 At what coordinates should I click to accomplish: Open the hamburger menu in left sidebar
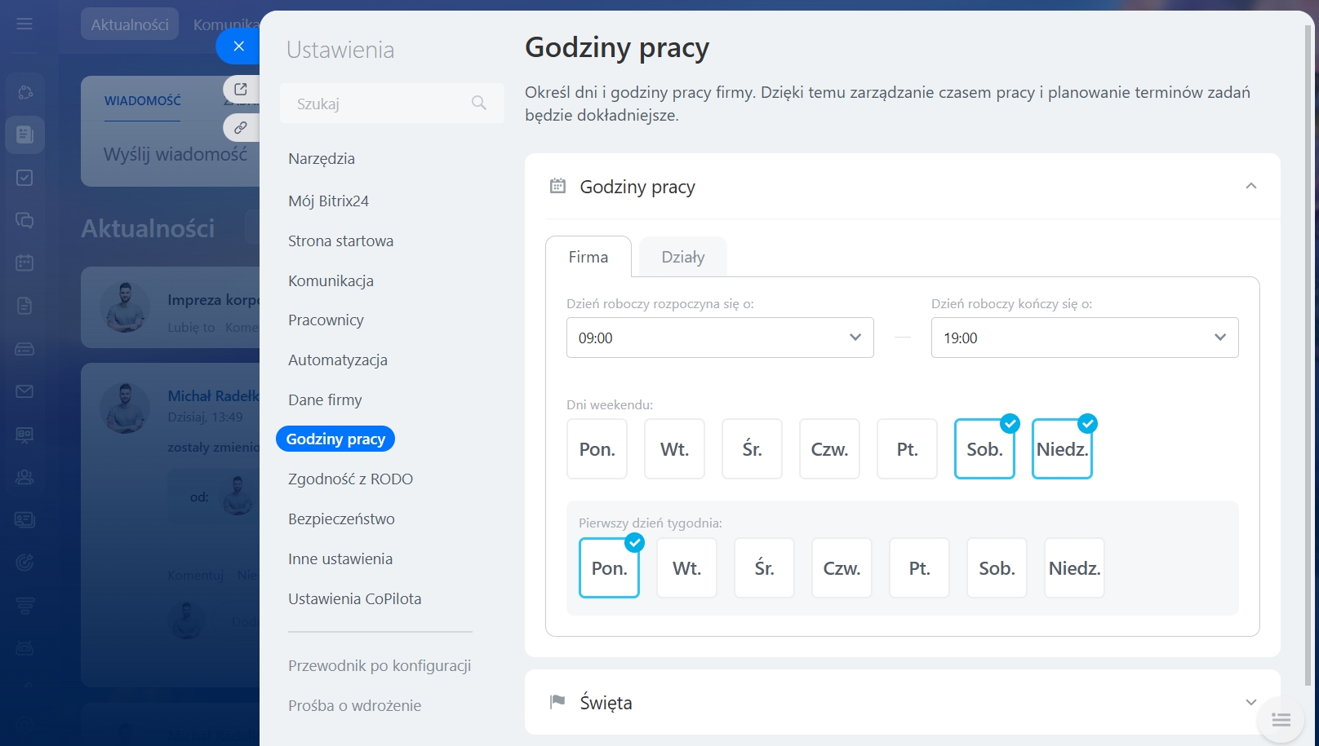click(24, 24)
